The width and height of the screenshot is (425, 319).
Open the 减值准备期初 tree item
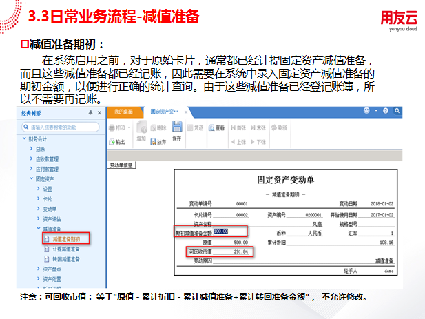[66, 239]
